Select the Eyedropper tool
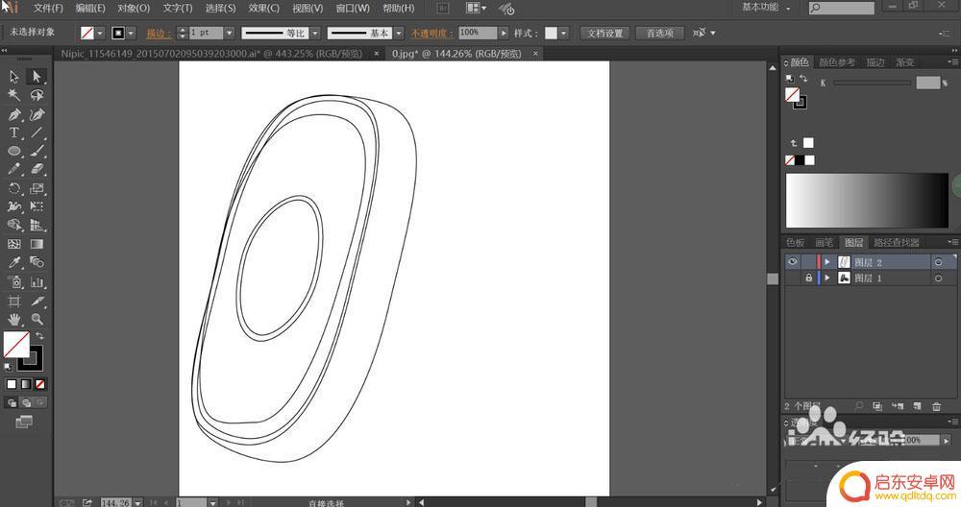This screenshot has height=507, width=961. (14, 263)
